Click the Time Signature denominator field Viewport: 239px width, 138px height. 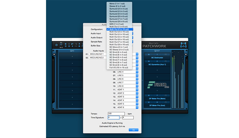coord(128,117)
